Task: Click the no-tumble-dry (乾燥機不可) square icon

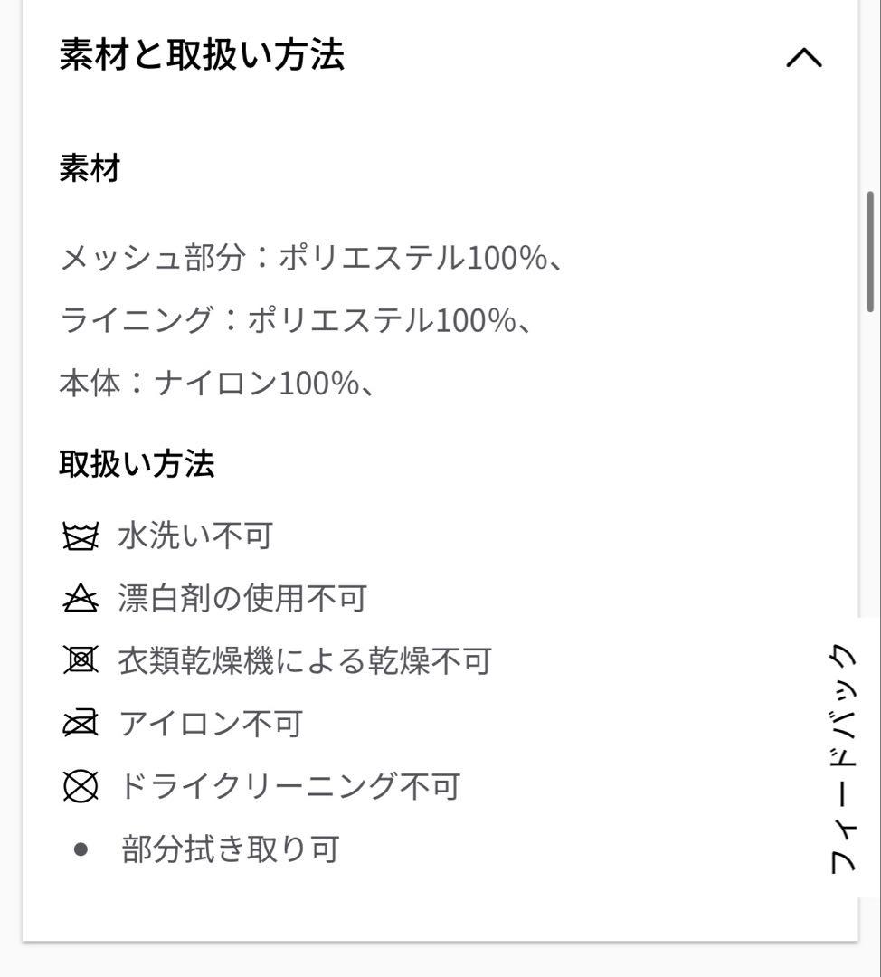Action: coord(81,660)
